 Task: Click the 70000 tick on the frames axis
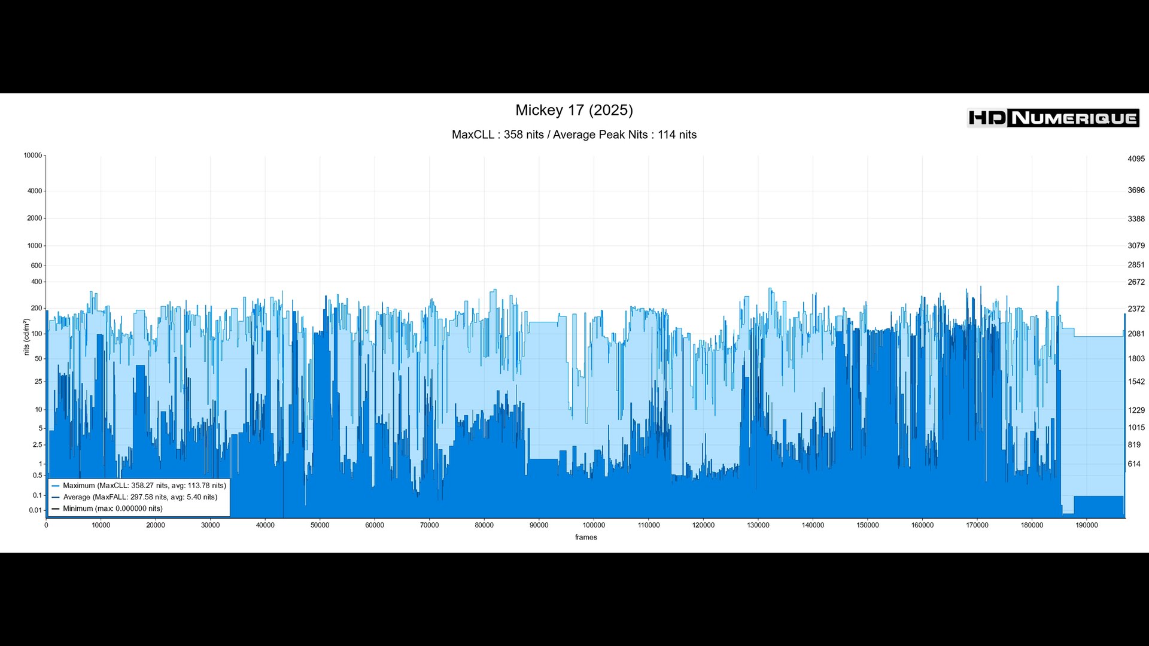pyautogui.click(x=429, y=525)
